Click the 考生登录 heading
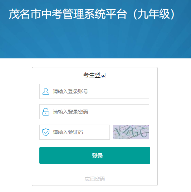 (95, 75)
